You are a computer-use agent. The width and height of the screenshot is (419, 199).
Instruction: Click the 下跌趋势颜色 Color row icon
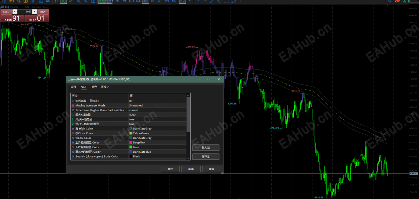tap(73, 147)
